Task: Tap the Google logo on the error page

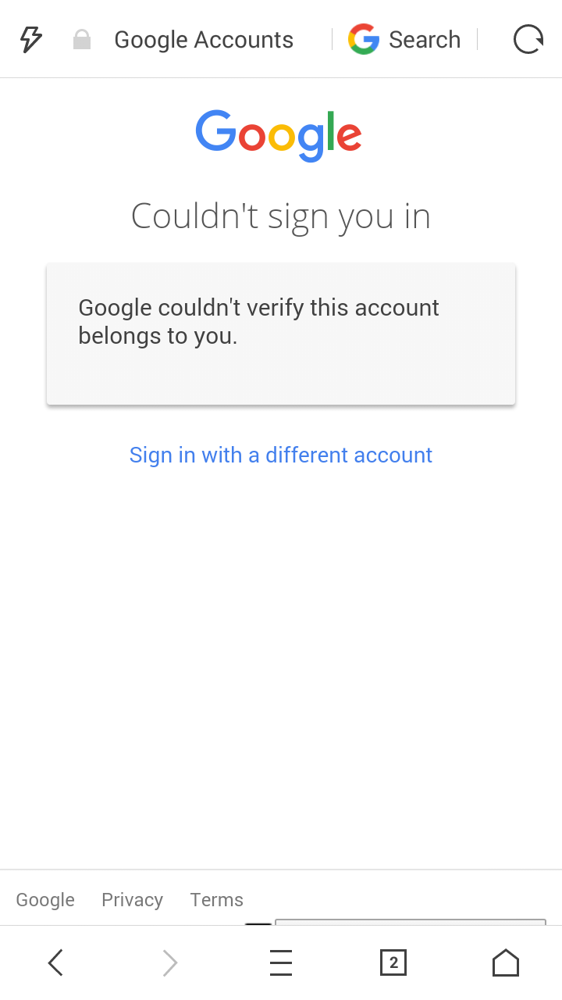Action: [x=279, y=134]
